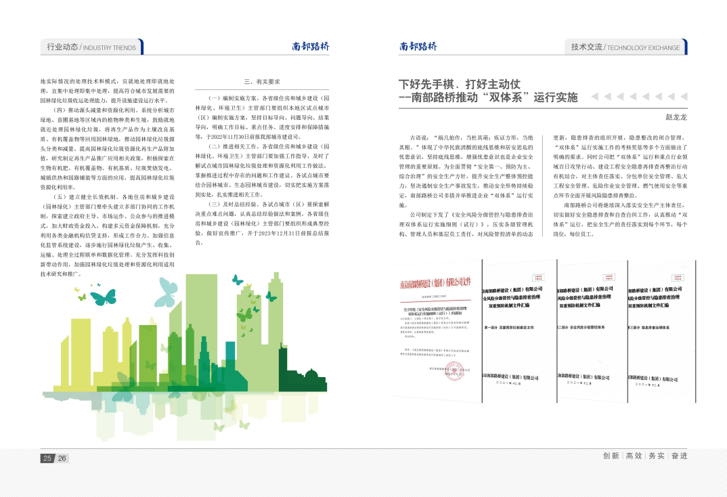
Task: Click the paragraph starting 古语说
Action: pyautogui.click(x=466, y=171)
